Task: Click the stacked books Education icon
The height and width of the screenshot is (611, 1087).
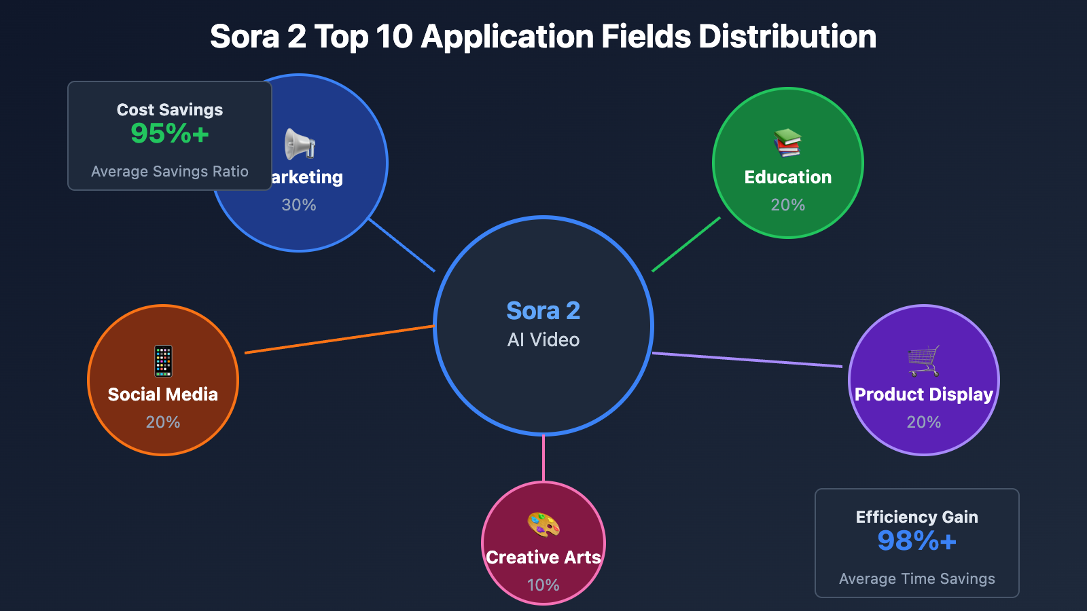Action: 787,143
